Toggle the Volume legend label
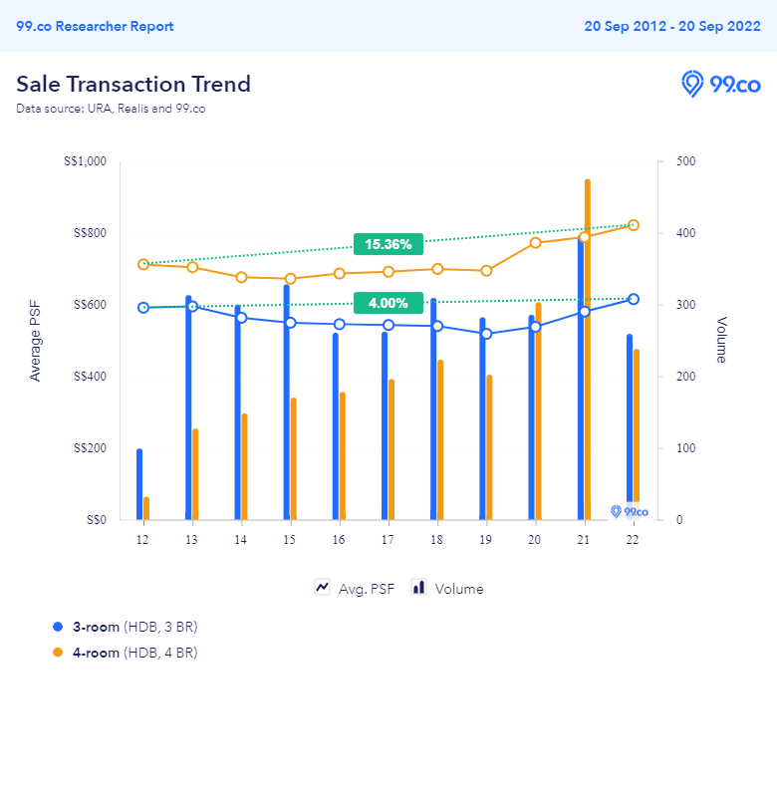Screen dimensions: 777x797 (x=459, y=589)
